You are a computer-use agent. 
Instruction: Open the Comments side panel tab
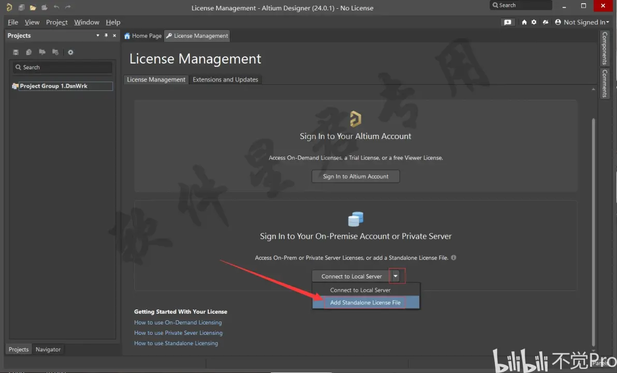tap(605, 84)
